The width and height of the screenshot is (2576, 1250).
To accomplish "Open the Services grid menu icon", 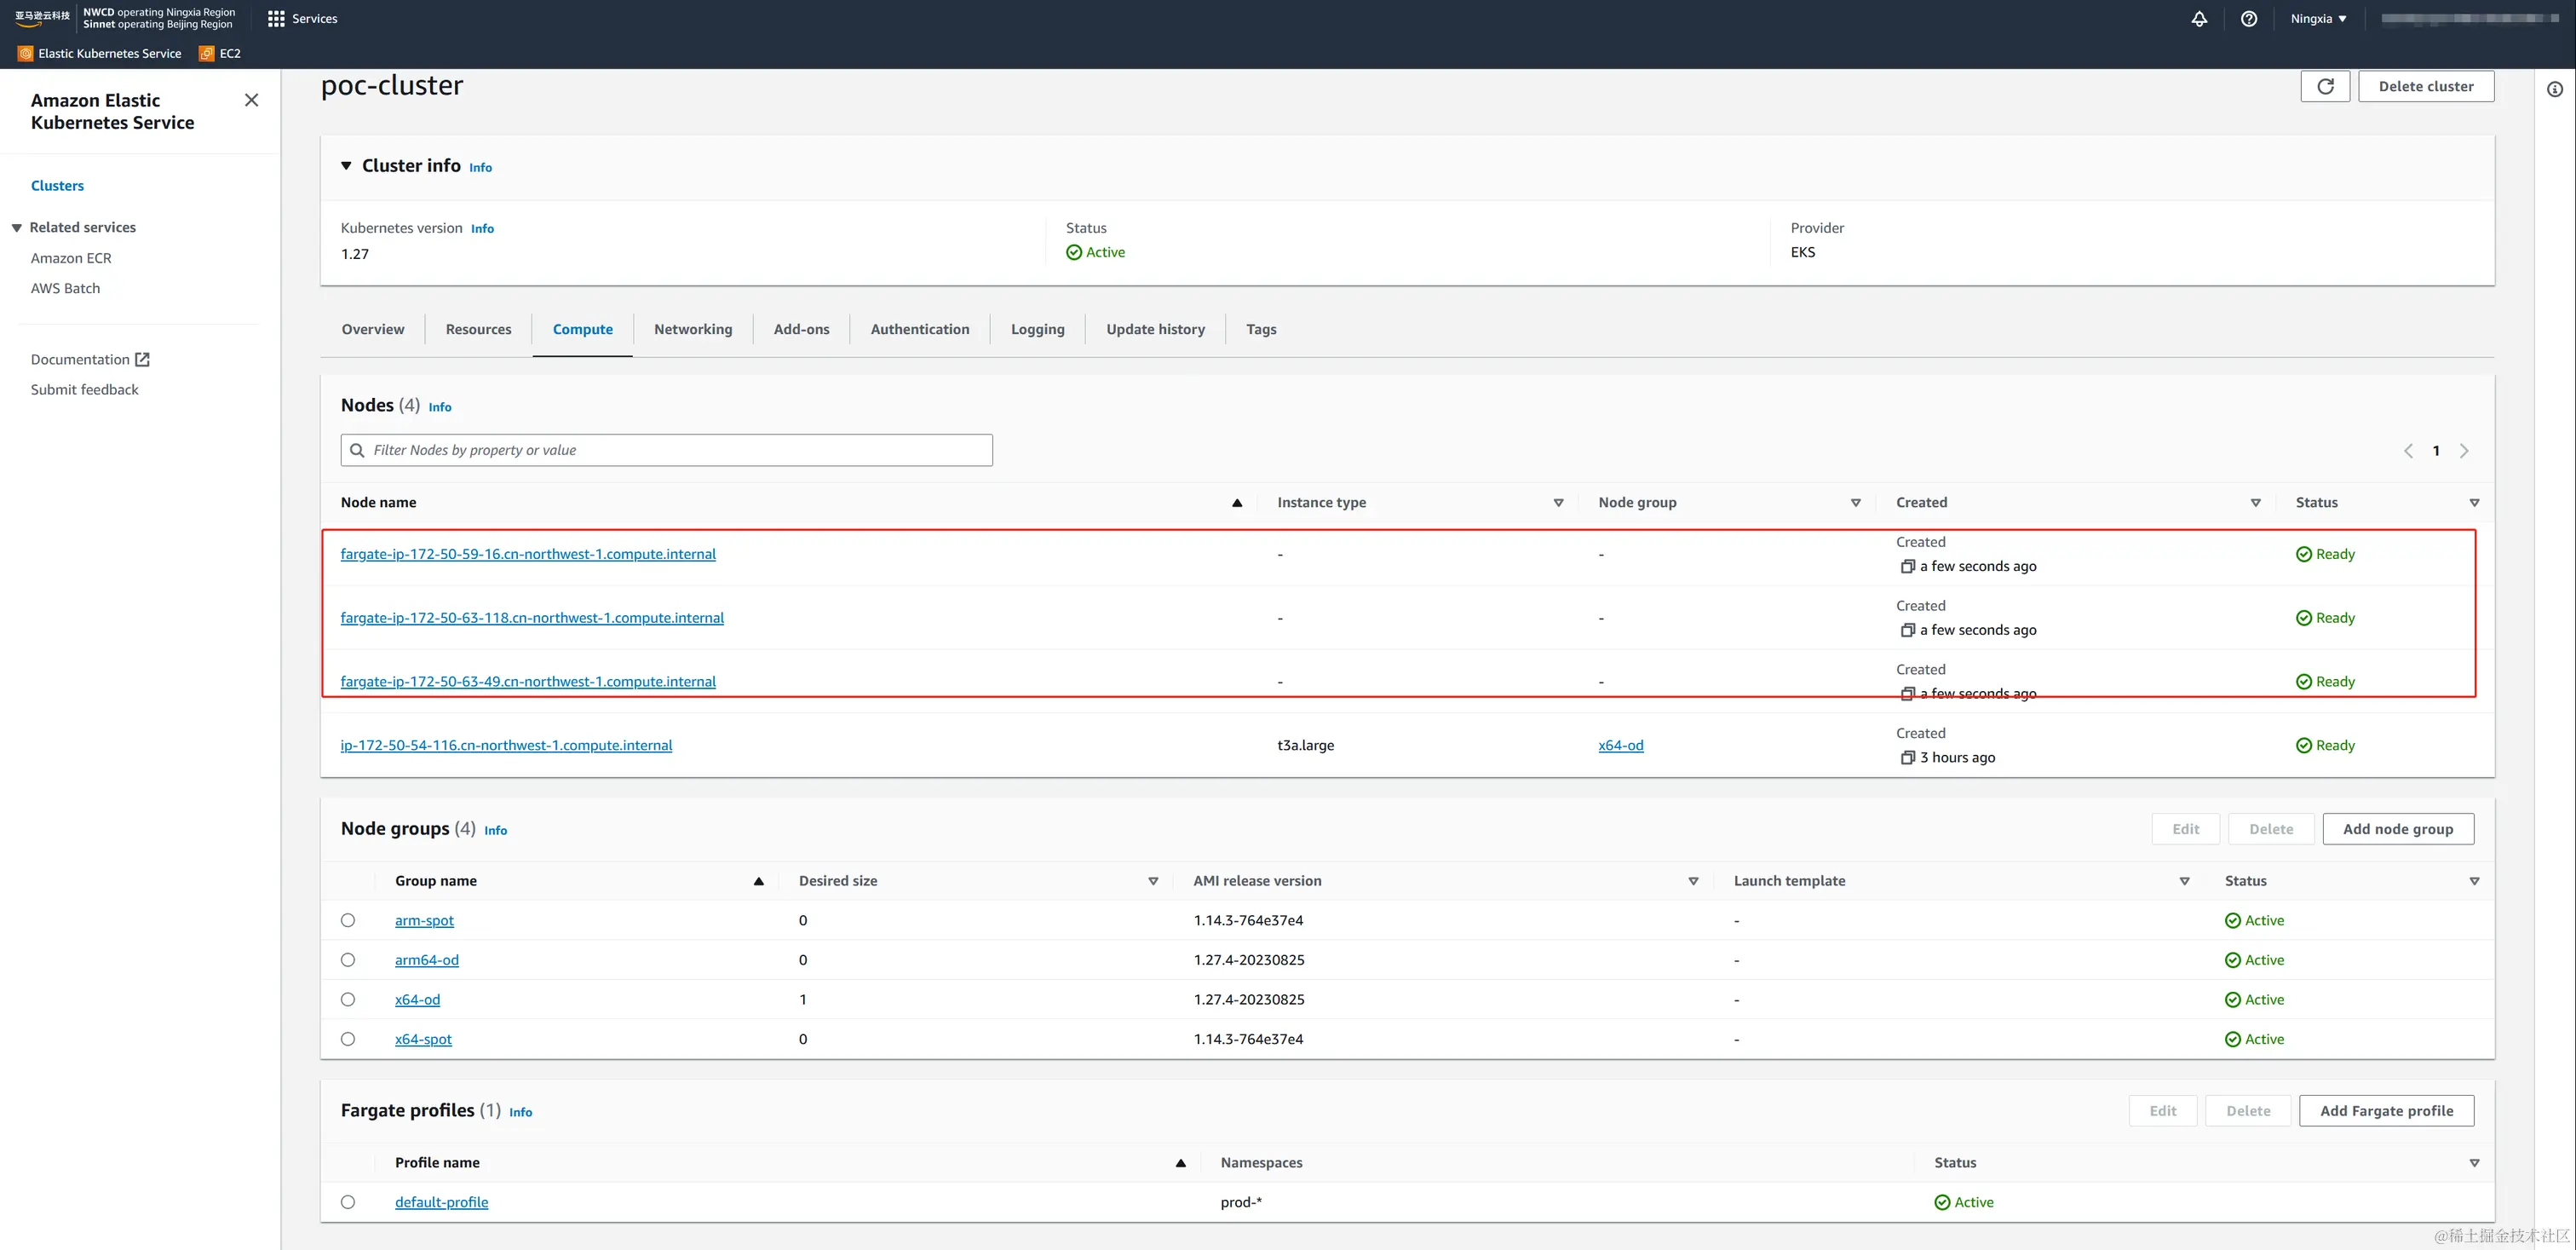I will pyautogui.click(x=276, y=19).
